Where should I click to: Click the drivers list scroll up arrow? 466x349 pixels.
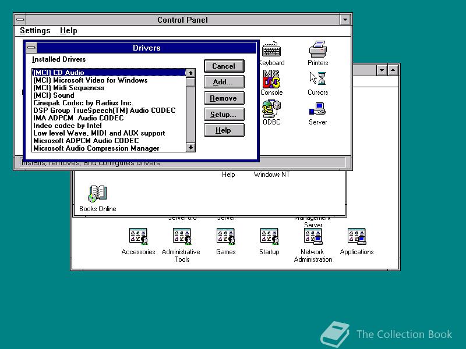[x=190, y=73]
